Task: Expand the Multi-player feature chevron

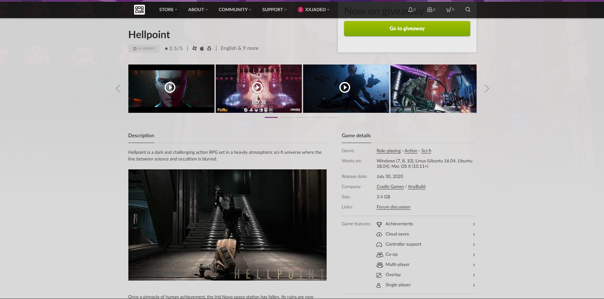Action: click(x=474, y=265)
